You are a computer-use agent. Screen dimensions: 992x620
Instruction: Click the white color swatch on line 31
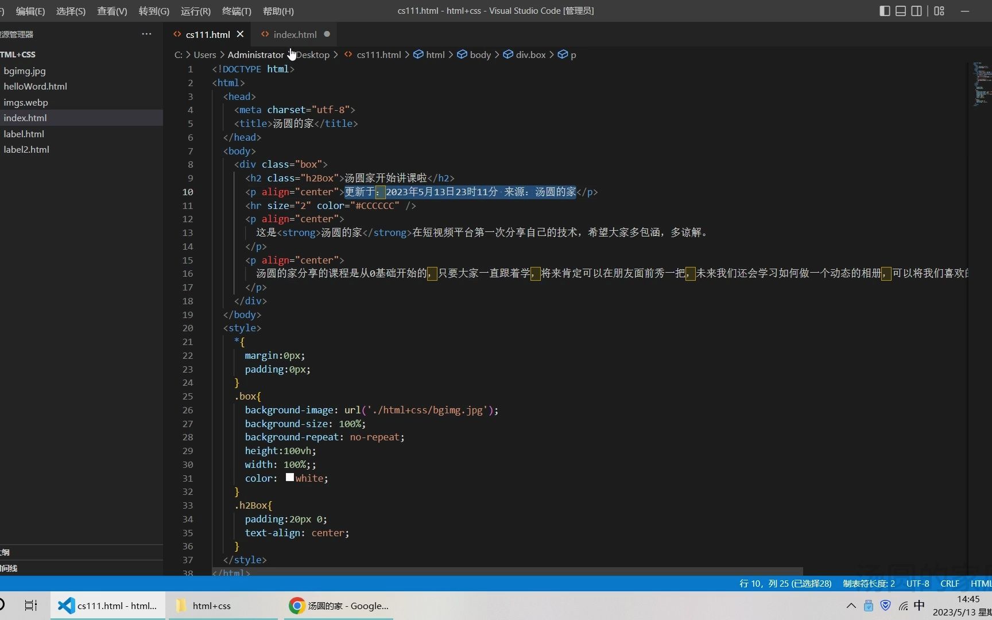(289, 477)
